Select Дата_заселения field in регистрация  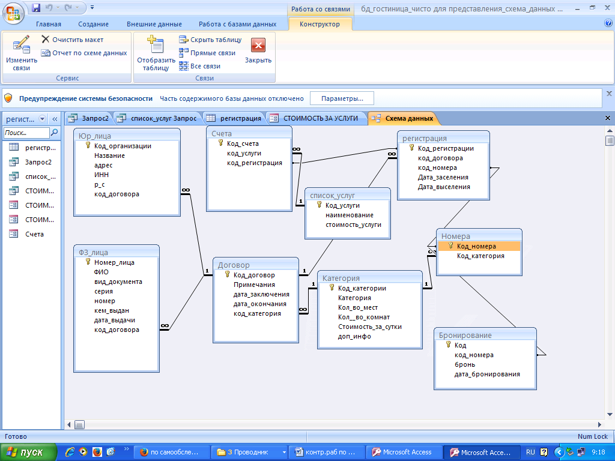443,177
